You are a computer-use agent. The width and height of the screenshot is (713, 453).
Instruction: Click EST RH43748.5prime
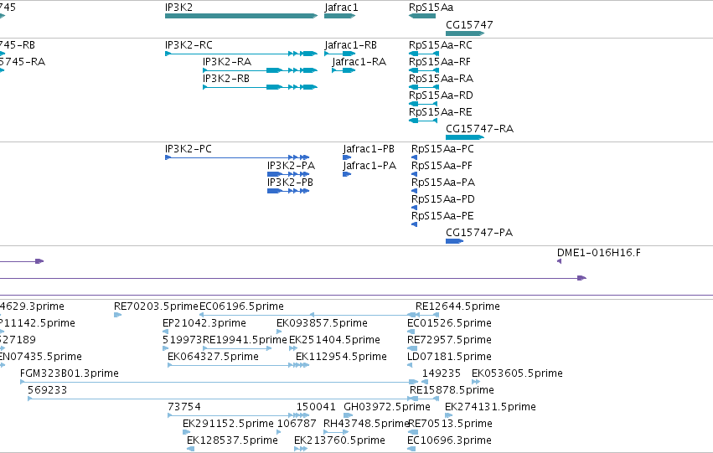pyautogui.click(x=336, y=433)
